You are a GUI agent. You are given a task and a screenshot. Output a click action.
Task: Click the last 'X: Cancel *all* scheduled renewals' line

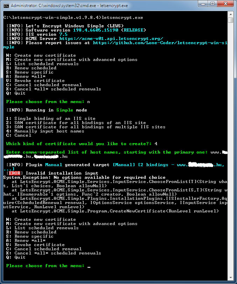tap(54, 253)
